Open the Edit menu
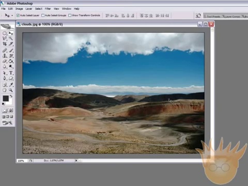Viewport: 248px width, 186px height. [10, 9]
